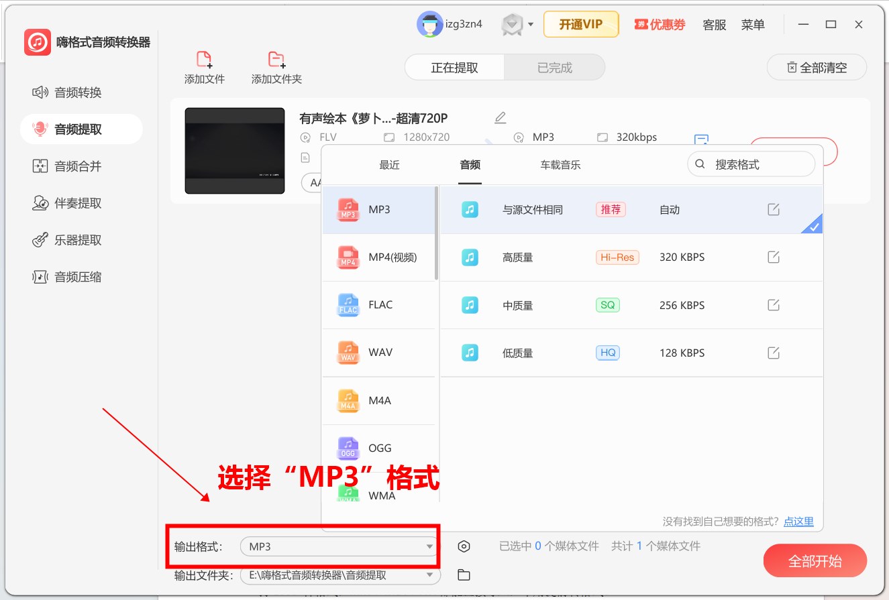Switch to the 车载音乐 format tab

point(561,165)
